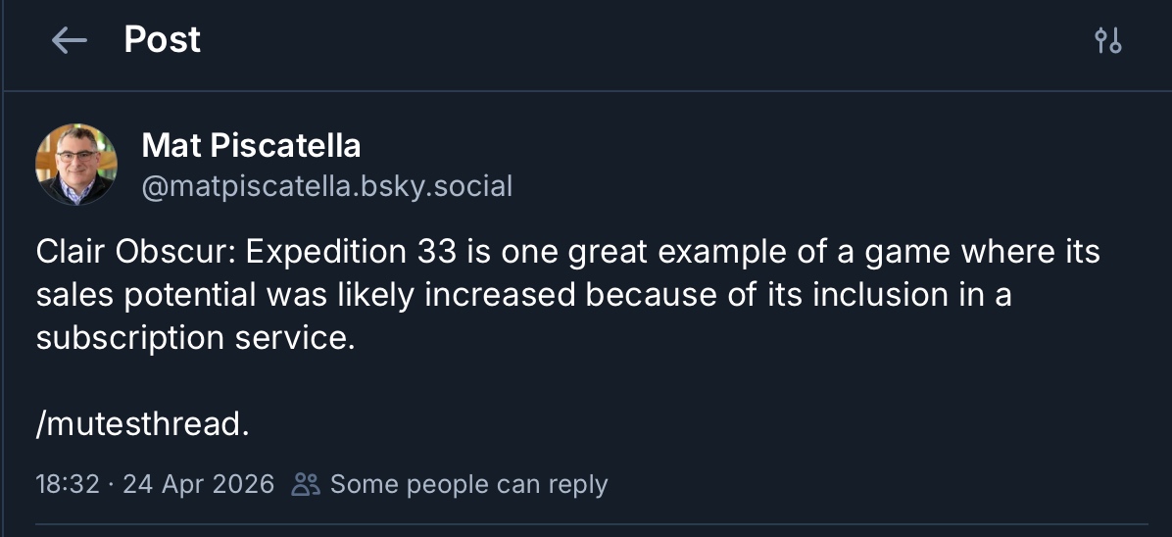Click the "/mutesthread." line
Screen dimensions: 1172x537
tap(143, 424)
